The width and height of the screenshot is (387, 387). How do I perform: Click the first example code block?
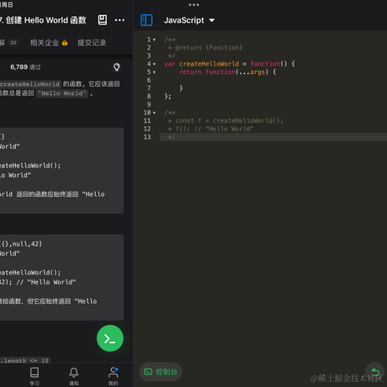click(x=61, y=171)
